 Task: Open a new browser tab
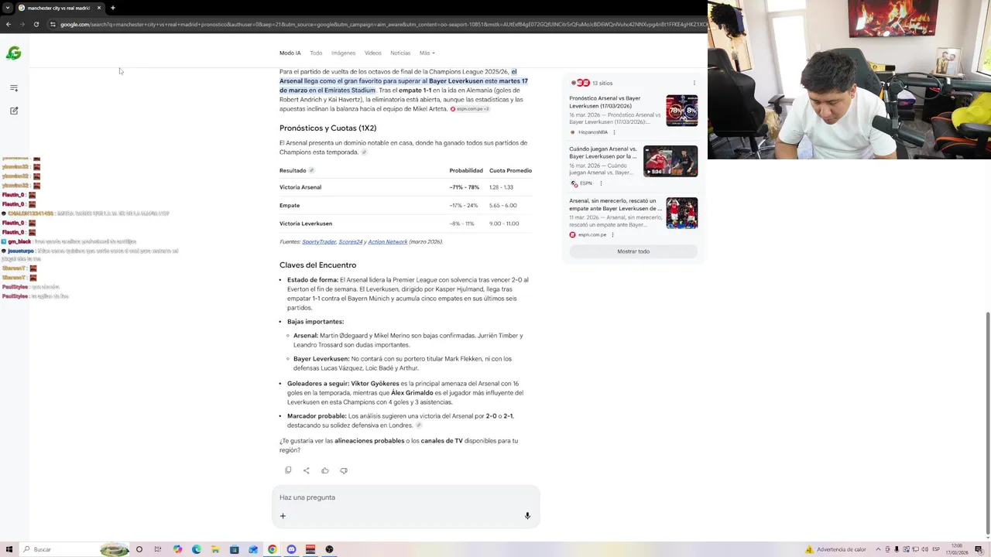point(112,8)
